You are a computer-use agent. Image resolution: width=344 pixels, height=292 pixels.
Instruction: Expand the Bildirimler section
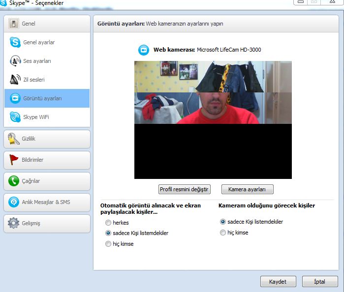click(47, 160)
